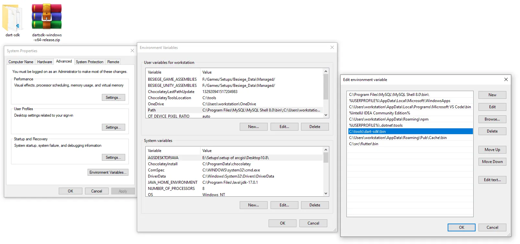The image size is (520, 244).
Task: Click the Edit text... button
Action: [x=492, y=180]
